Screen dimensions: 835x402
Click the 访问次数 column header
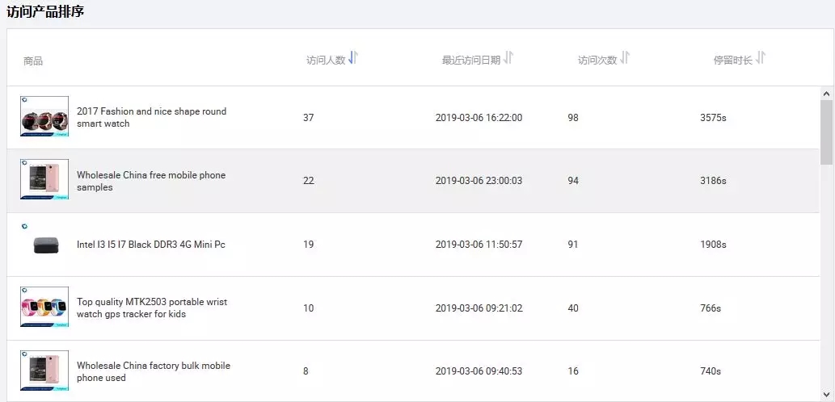[x=597, y=61]
